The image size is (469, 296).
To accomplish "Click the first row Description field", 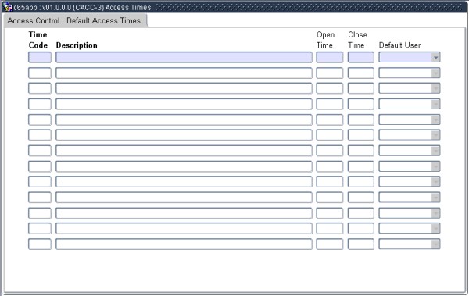I will [x=184, y=57].
